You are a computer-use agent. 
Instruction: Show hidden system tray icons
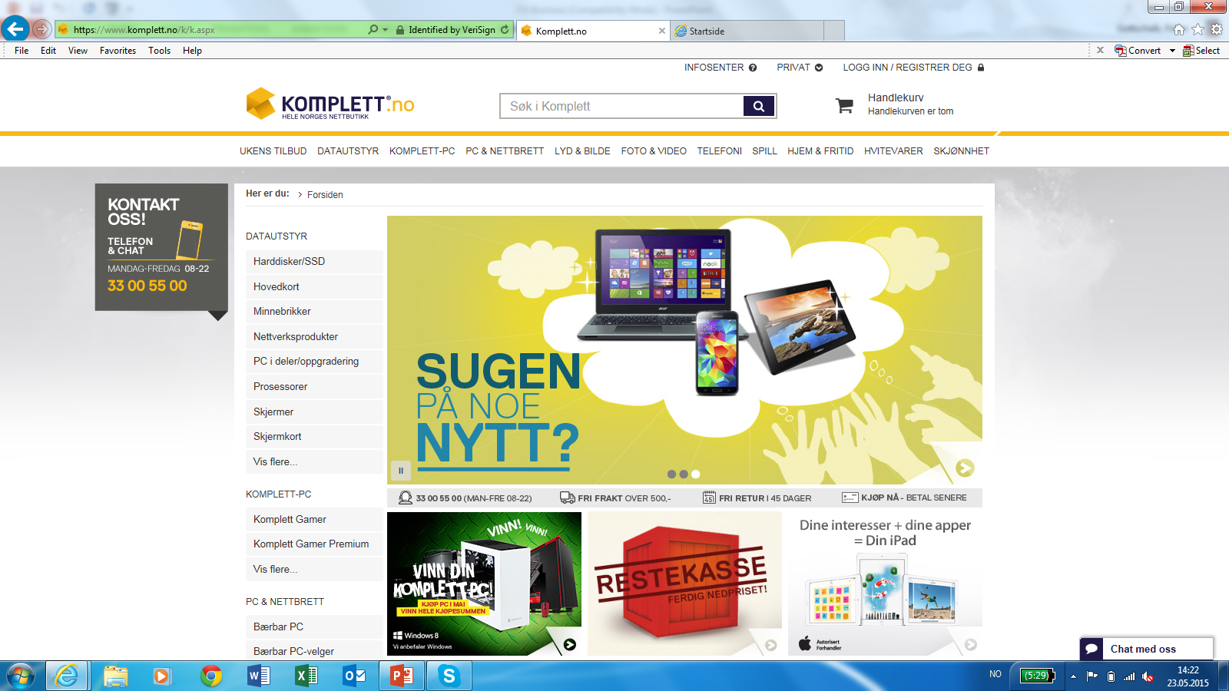[x=1073, y=676]
